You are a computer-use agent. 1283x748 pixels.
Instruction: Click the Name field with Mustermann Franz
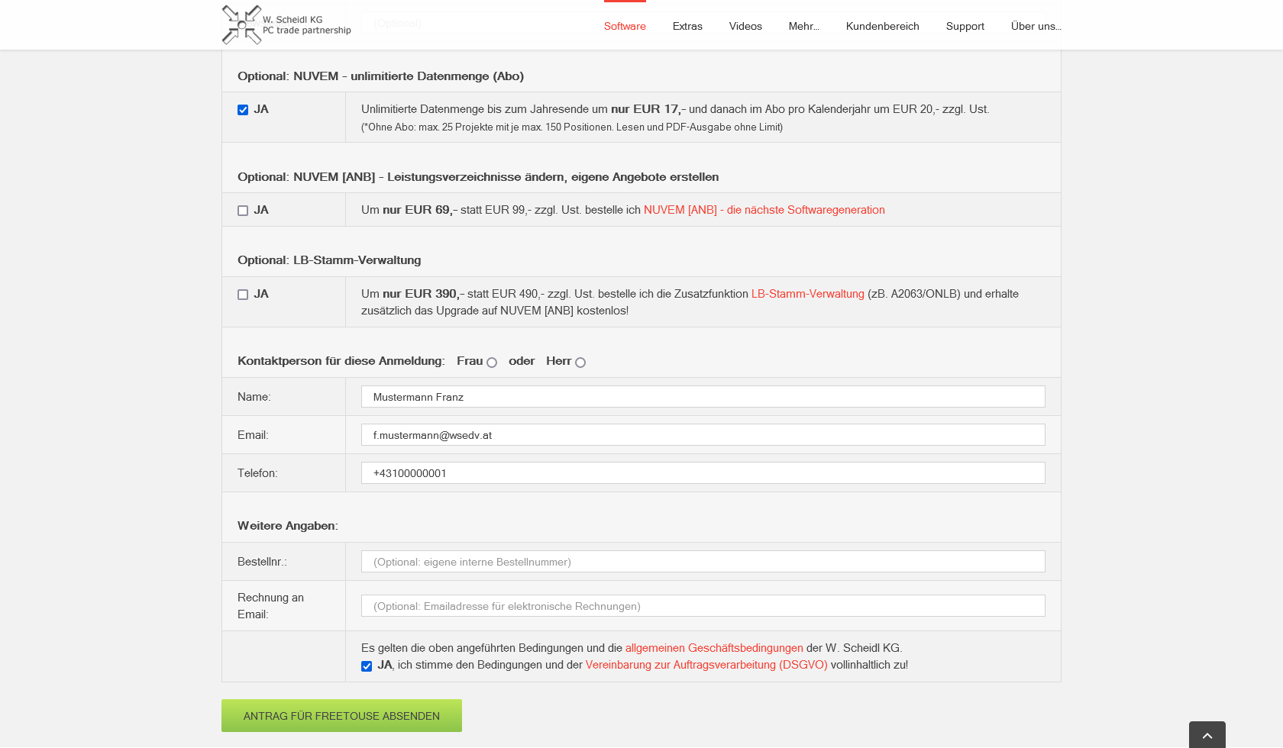tap(703, 397)
